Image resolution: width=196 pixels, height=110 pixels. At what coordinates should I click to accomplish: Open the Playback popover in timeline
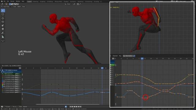pyautogui.click(x=8, y=107)
